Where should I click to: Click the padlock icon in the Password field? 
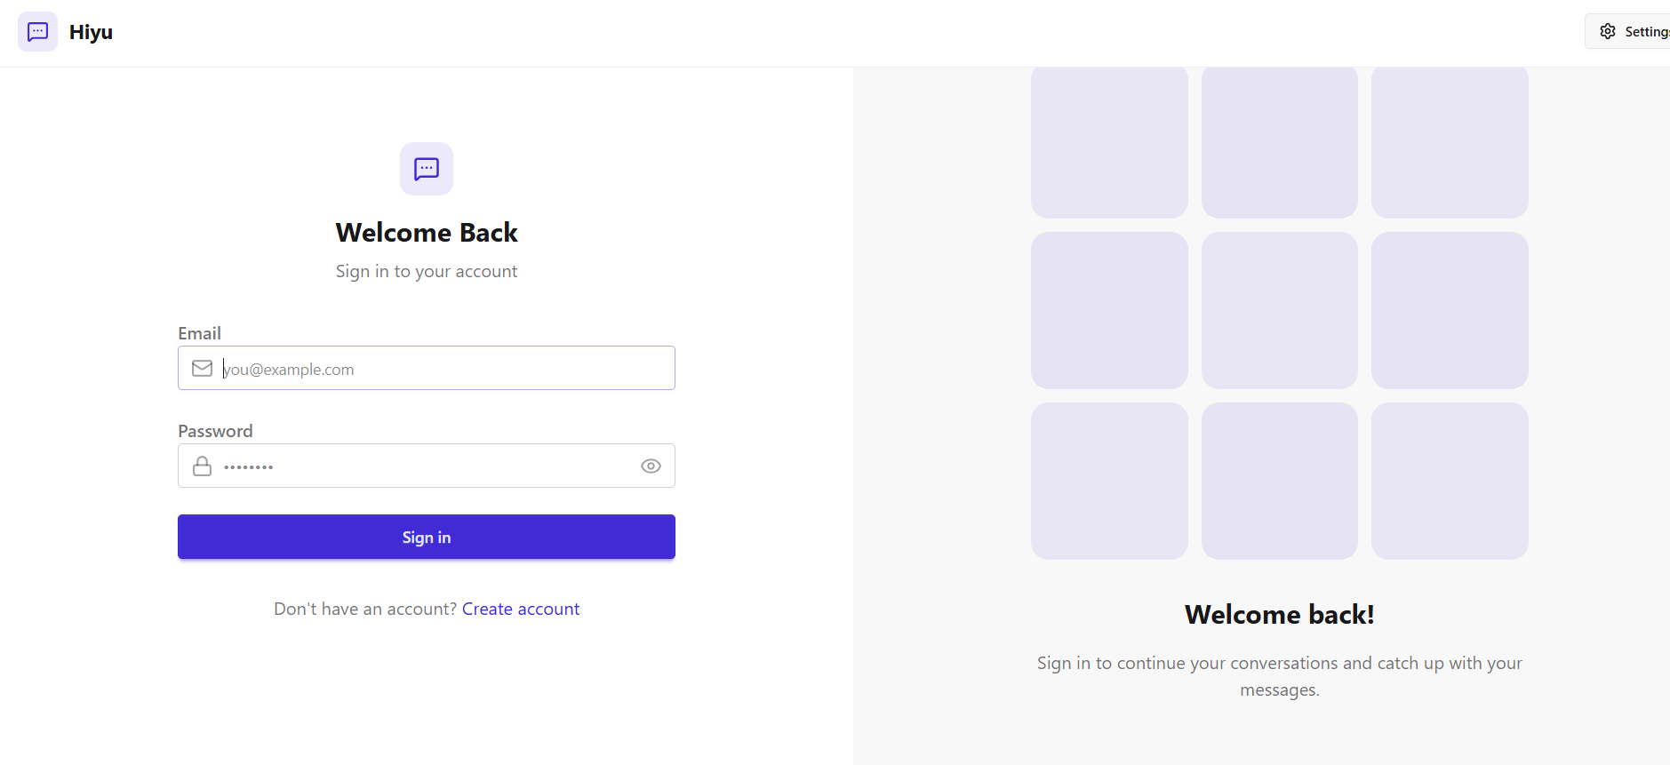click(202, 465)
